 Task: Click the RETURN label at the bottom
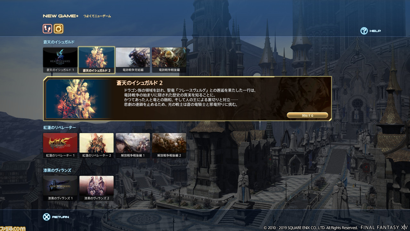pyautogui.click(x=61, y=217)
